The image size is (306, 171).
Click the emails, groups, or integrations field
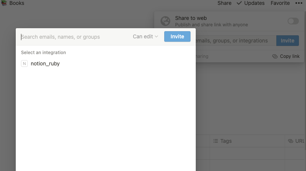[x=236, y=41]
